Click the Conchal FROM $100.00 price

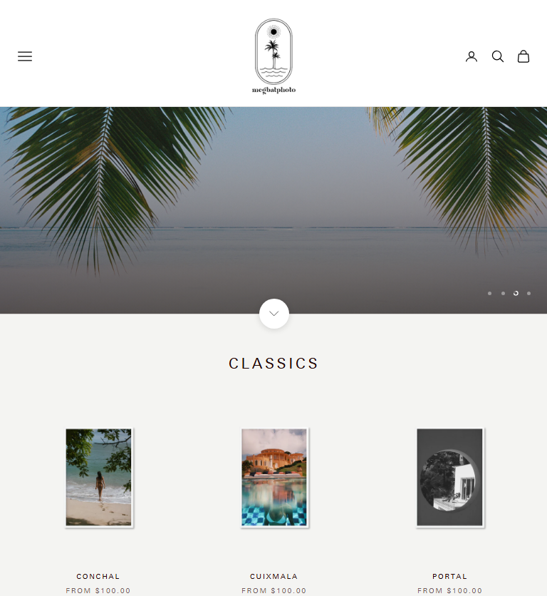coord(98,591)
